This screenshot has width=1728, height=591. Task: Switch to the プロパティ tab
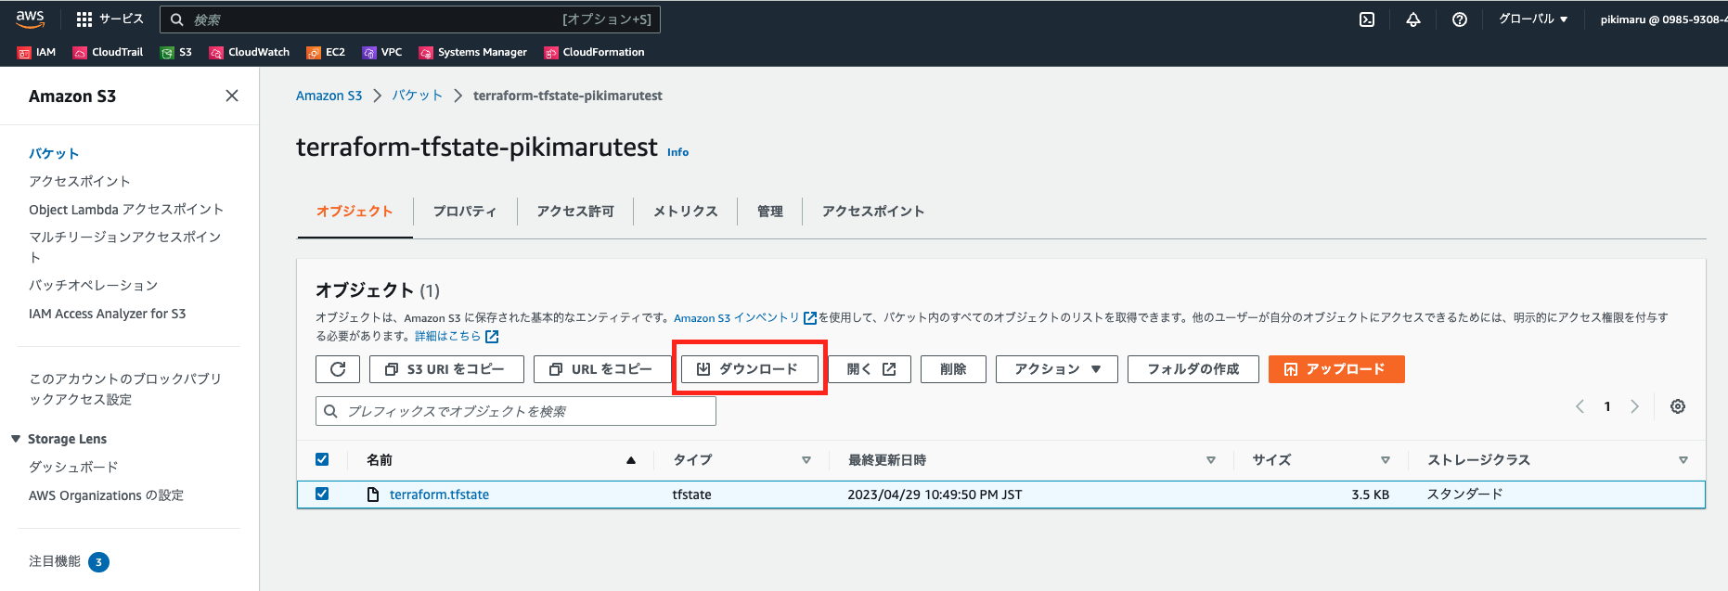465,212
